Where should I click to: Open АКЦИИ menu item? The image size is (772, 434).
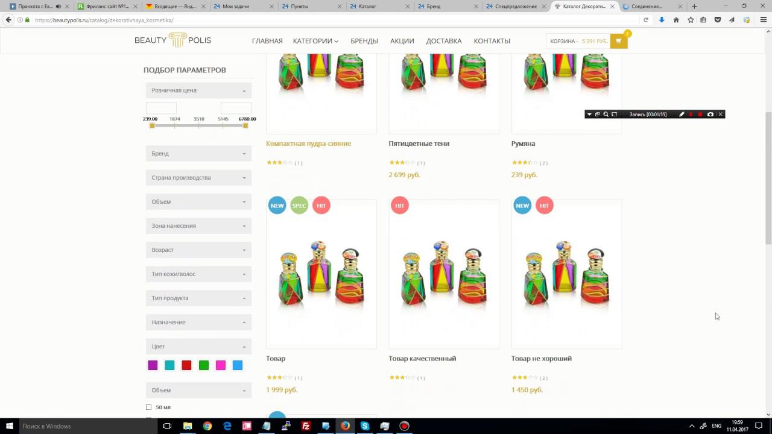pos(402,41)
